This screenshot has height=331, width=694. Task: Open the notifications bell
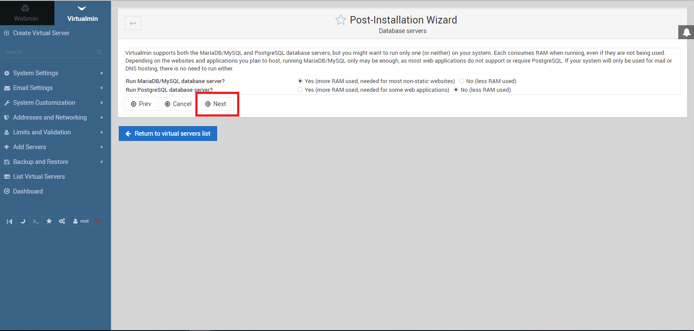686,32
